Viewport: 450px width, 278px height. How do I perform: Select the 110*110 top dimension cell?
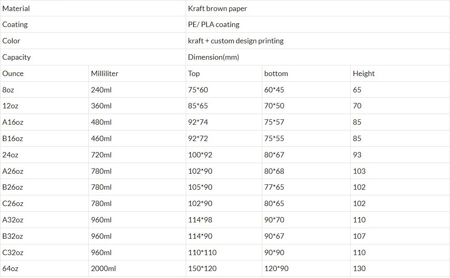[x=202, y=253]
